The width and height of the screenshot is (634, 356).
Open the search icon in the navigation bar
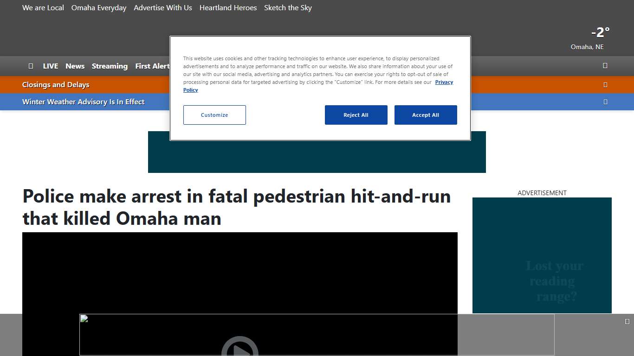tap(605, 66)
